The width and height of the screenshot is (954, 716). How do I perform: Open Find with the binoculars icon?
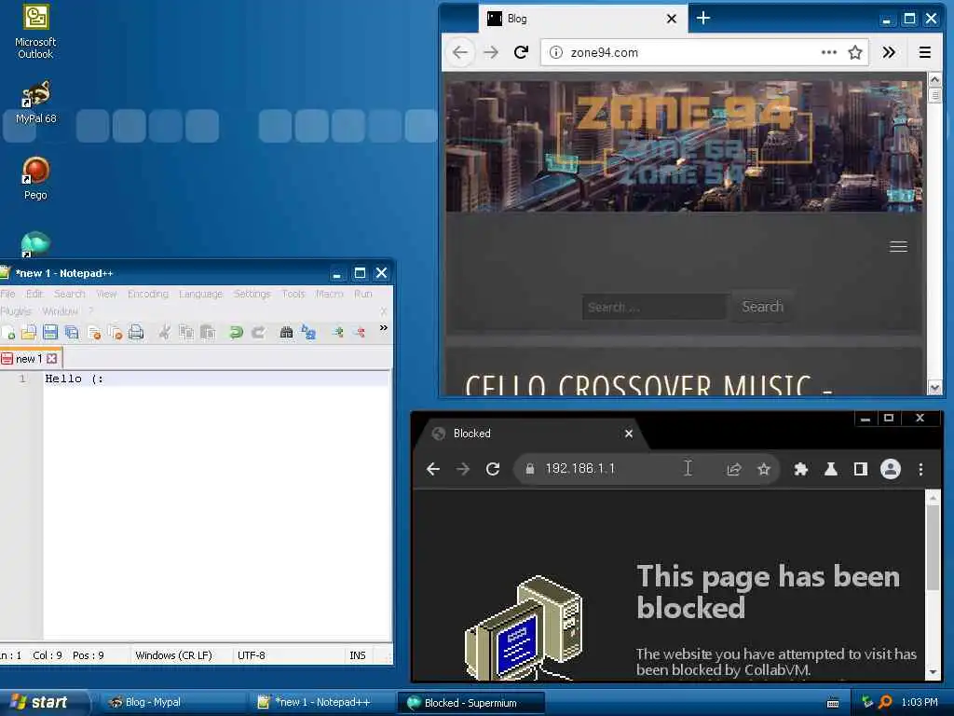point(286,332)
